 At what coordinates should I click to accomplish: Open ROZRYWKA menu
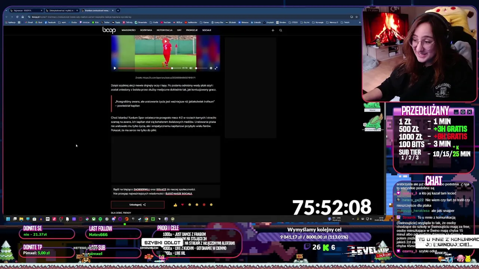pos(146,30)
